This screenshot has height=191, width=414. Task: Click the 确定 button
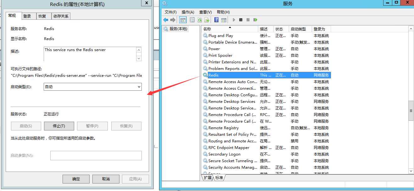tap(76, 179)
